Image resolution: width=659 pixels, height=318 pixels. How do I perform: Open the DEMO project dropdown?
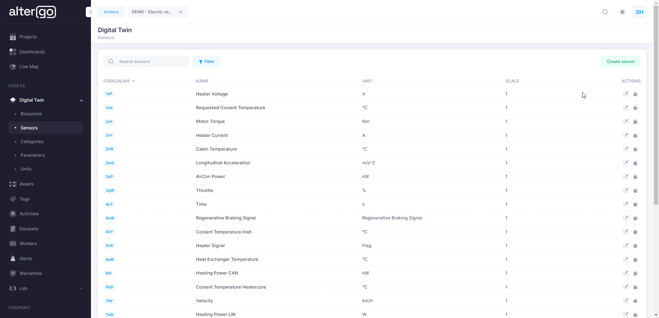158,12
